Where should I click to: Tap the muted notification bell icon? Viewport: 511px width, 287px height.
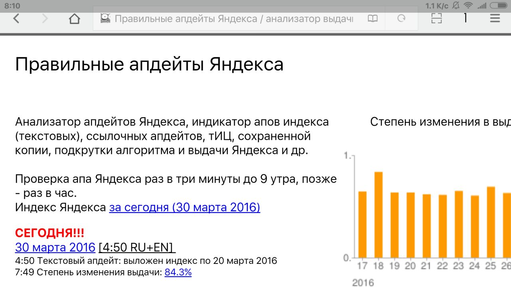pos(456,5)
